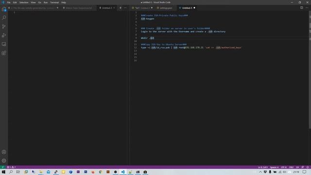Open the Selection menu
311x175 pixels.
point(24,2)
